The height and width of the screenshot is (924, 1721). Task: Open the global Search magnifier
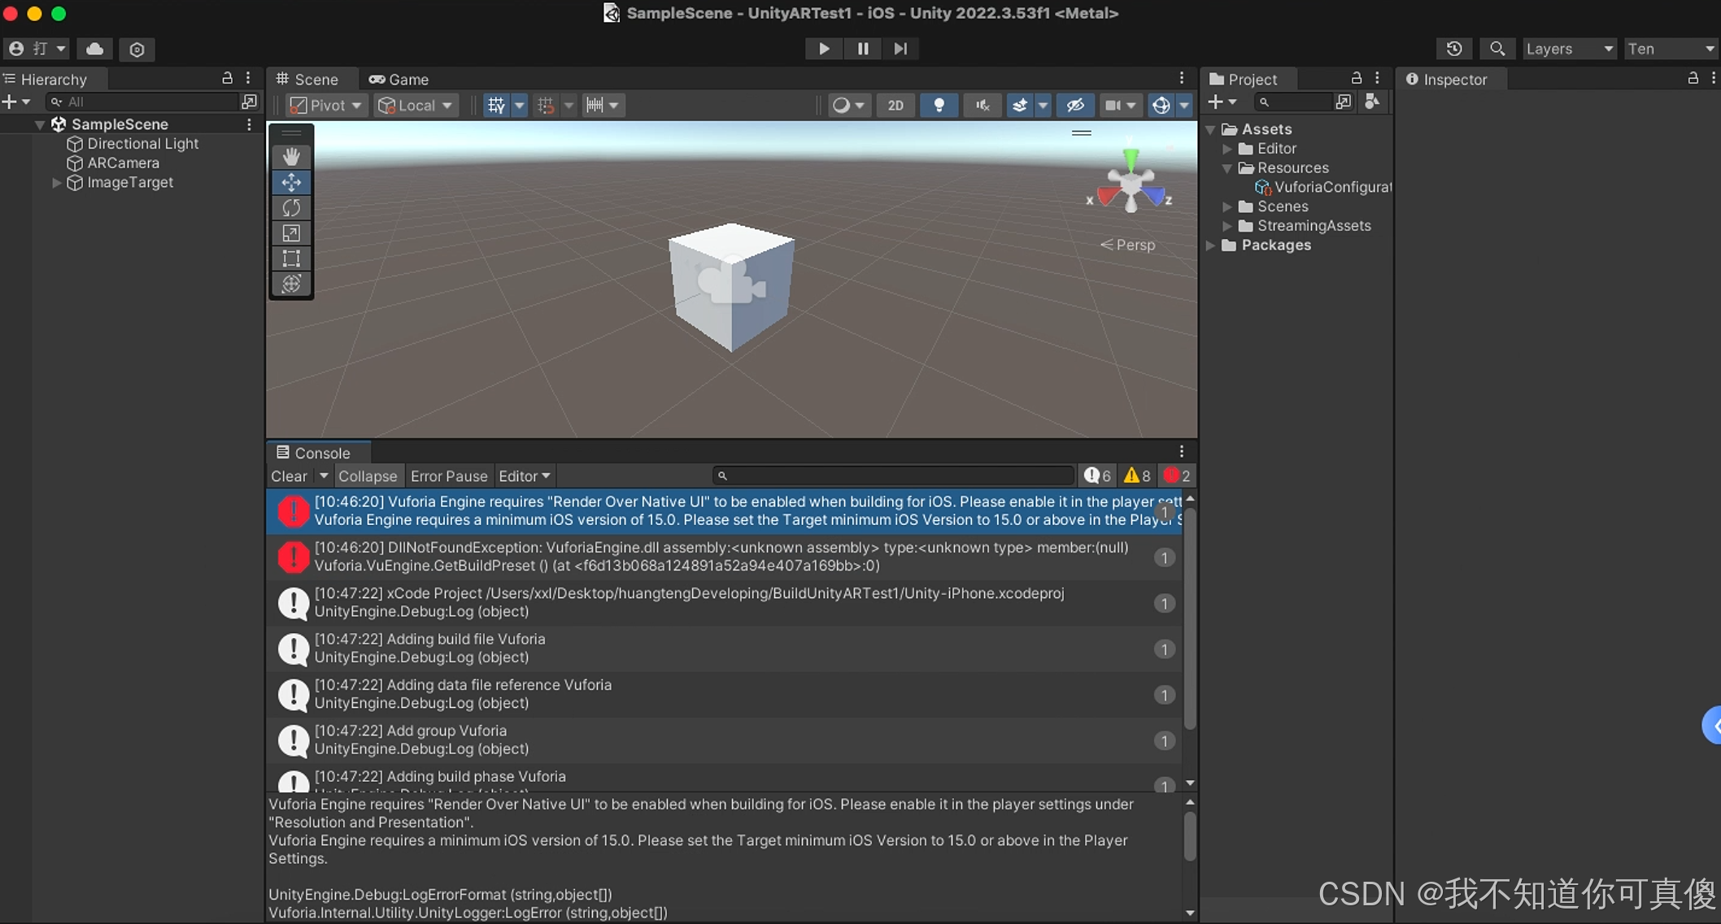point(1497,49)
